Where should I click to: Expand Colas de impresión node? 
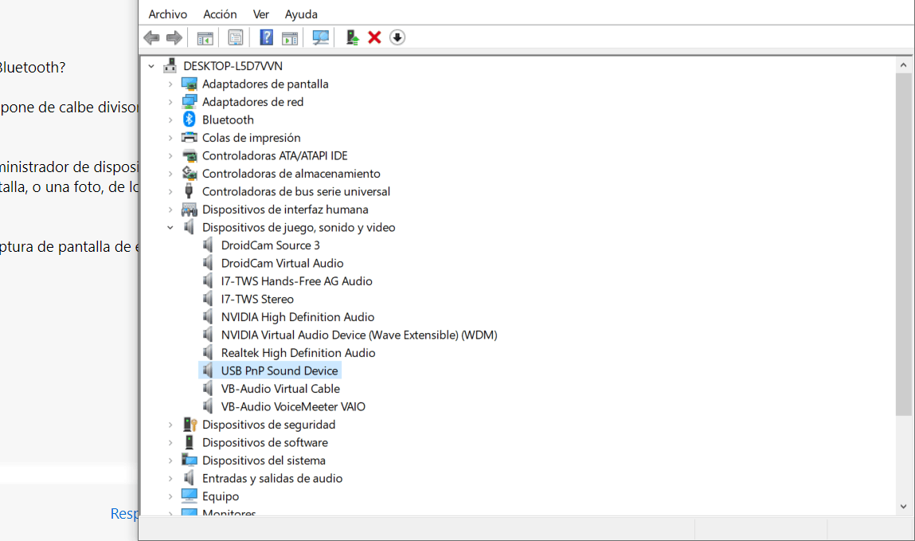click(170, 139)
